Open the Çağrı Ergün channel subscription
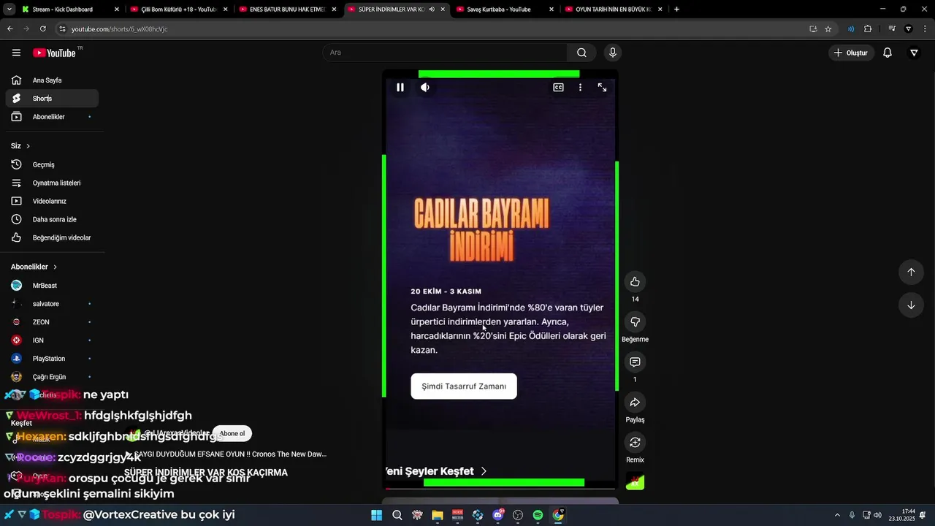Screen dimensions: 935x526 point(52,377)
